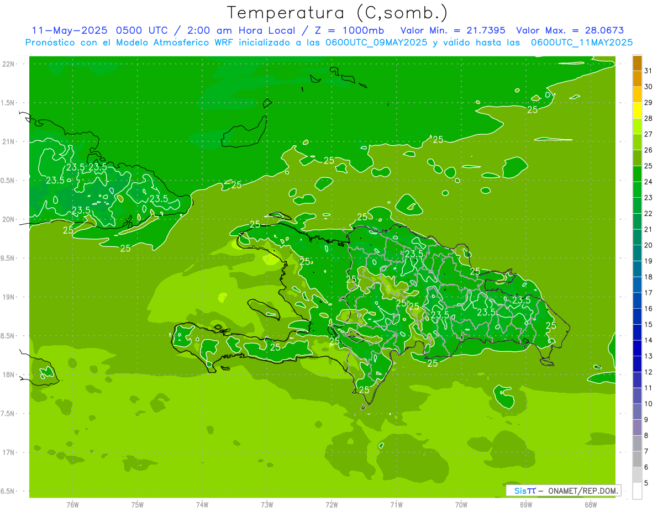The width and height of the screenshot is (663, 512).
Task: Click the '18N' latitude axis label
Action: [x=8, y=375]
